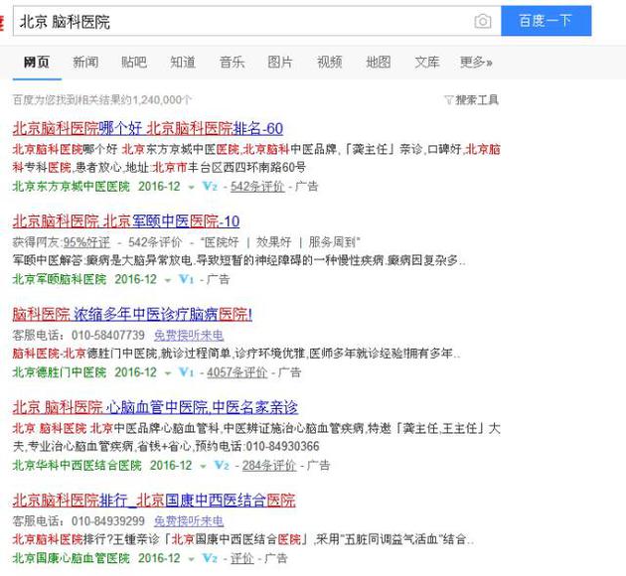Open the 文库 tab
The width and height of the screenshot is (626, 576).
coord(427,63)
